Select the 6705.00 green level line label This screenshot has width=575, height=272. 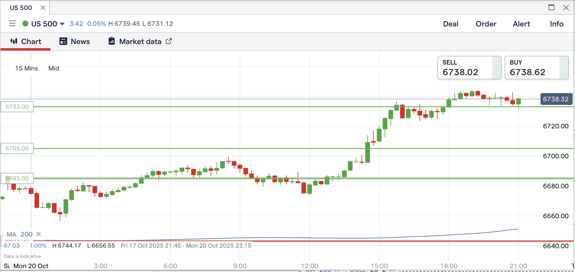[17, 148]
